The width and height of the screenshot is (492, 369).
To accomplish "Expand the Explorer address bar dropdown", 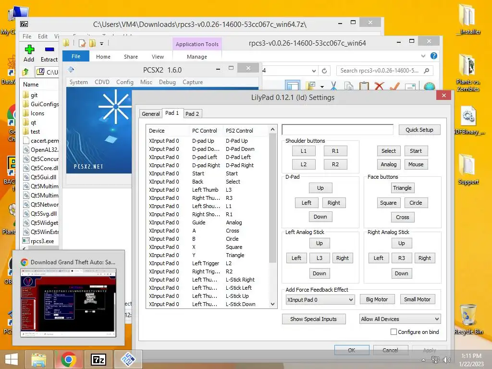I will click(313, 71).
